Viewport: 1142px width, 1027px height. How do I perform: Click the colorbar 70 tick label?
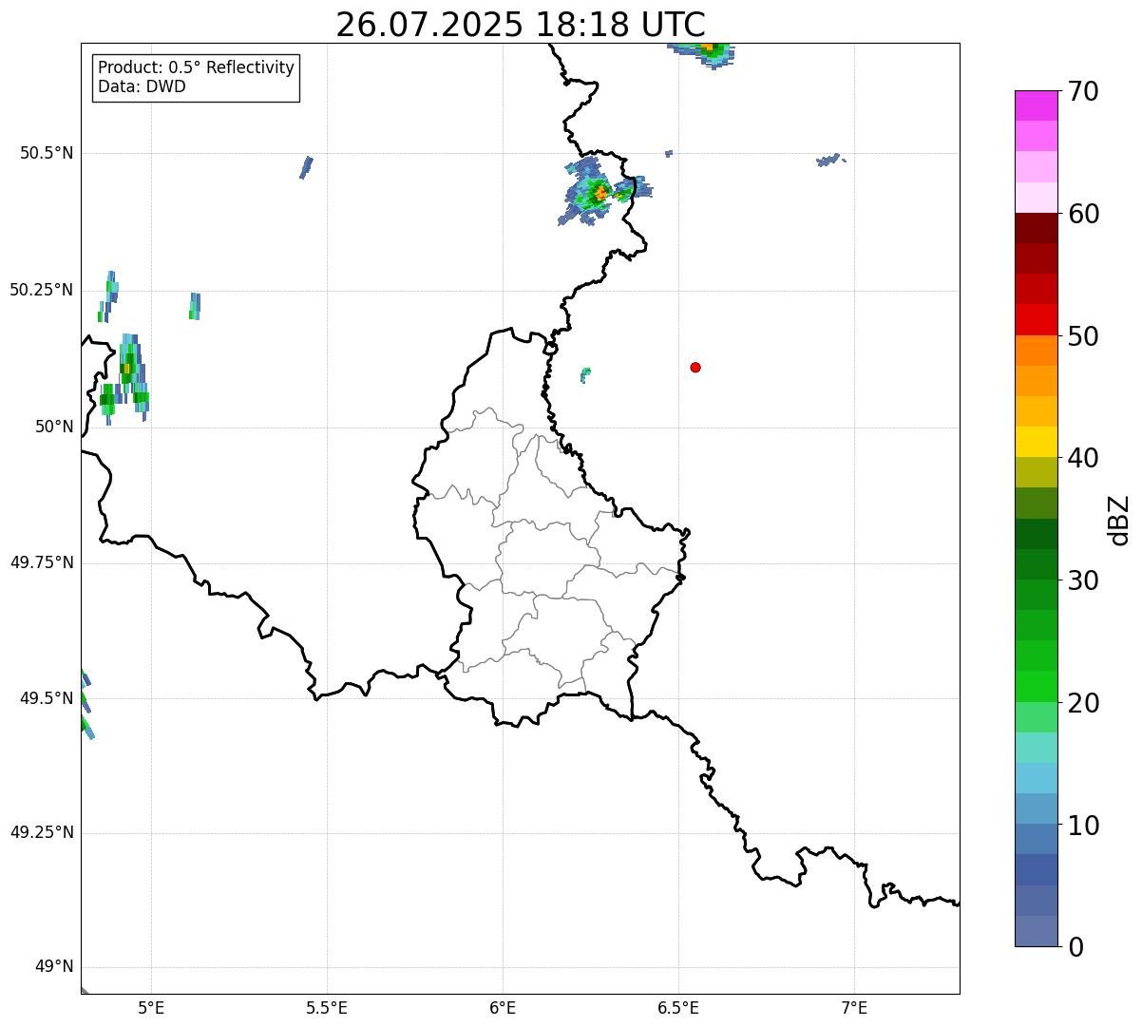click(x=1083, y=91)
